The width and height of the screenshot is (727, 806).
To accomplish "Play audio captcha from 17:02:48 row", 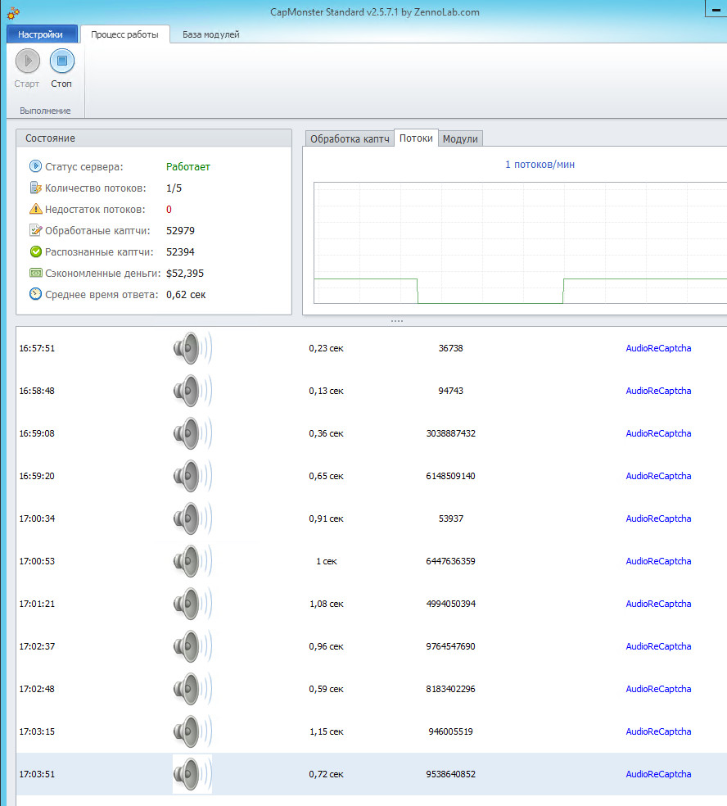I will 192,689.
